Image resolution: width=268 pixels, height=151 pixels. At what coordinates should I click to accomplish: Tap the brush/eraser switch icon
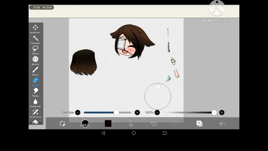pos(62,123)
